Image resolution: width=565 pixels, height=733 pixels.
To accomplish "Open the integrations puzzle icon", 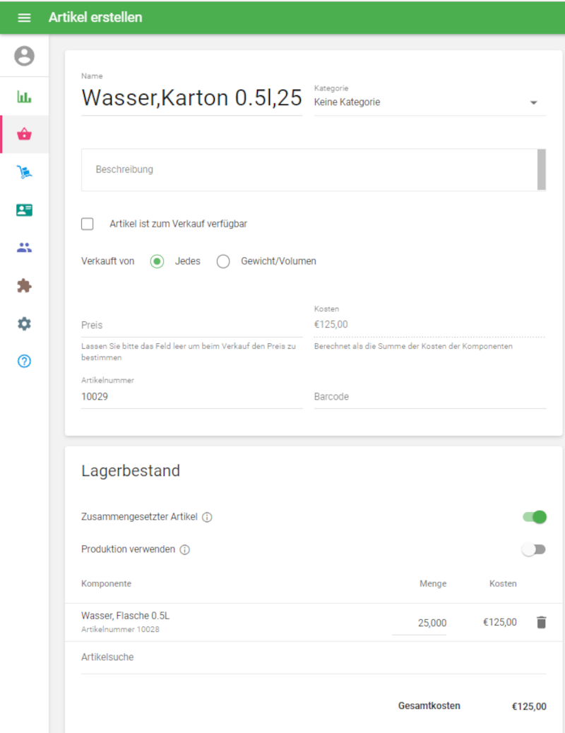I will tap(23, 285).
